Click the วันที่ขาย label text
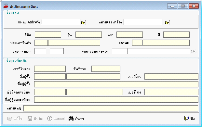This screenshot has width=202, height=127. pos(80,69)
